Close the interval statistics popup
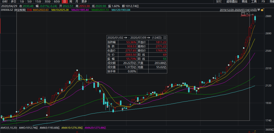The image size is (274, 133). 165,37
